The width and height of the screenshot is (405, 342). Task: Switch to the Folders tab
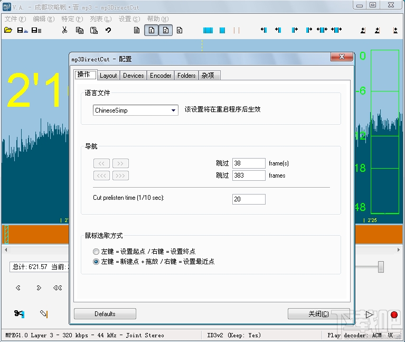186,76
